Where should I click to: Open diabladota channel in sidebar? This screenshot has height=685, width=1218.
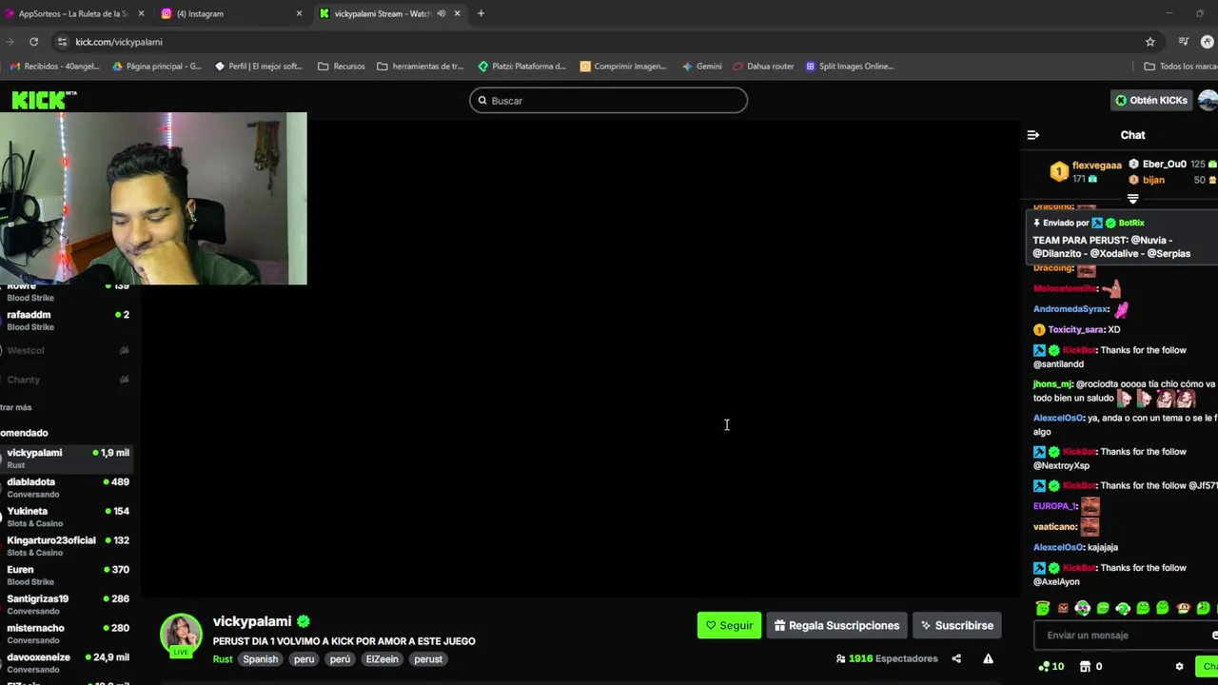click(x=67, y=487)
